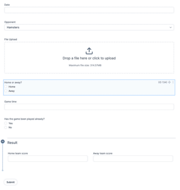Screen dimensions: 180x190
Task: Choose No for game already played
Action: pyautogui.click(x=6, y=127)
